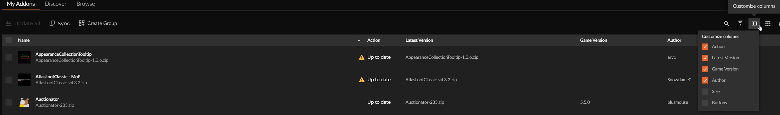Screen dimensions: 780x115
Task: Uncheck the Action column checkbox
Action: tap(705, 46)
